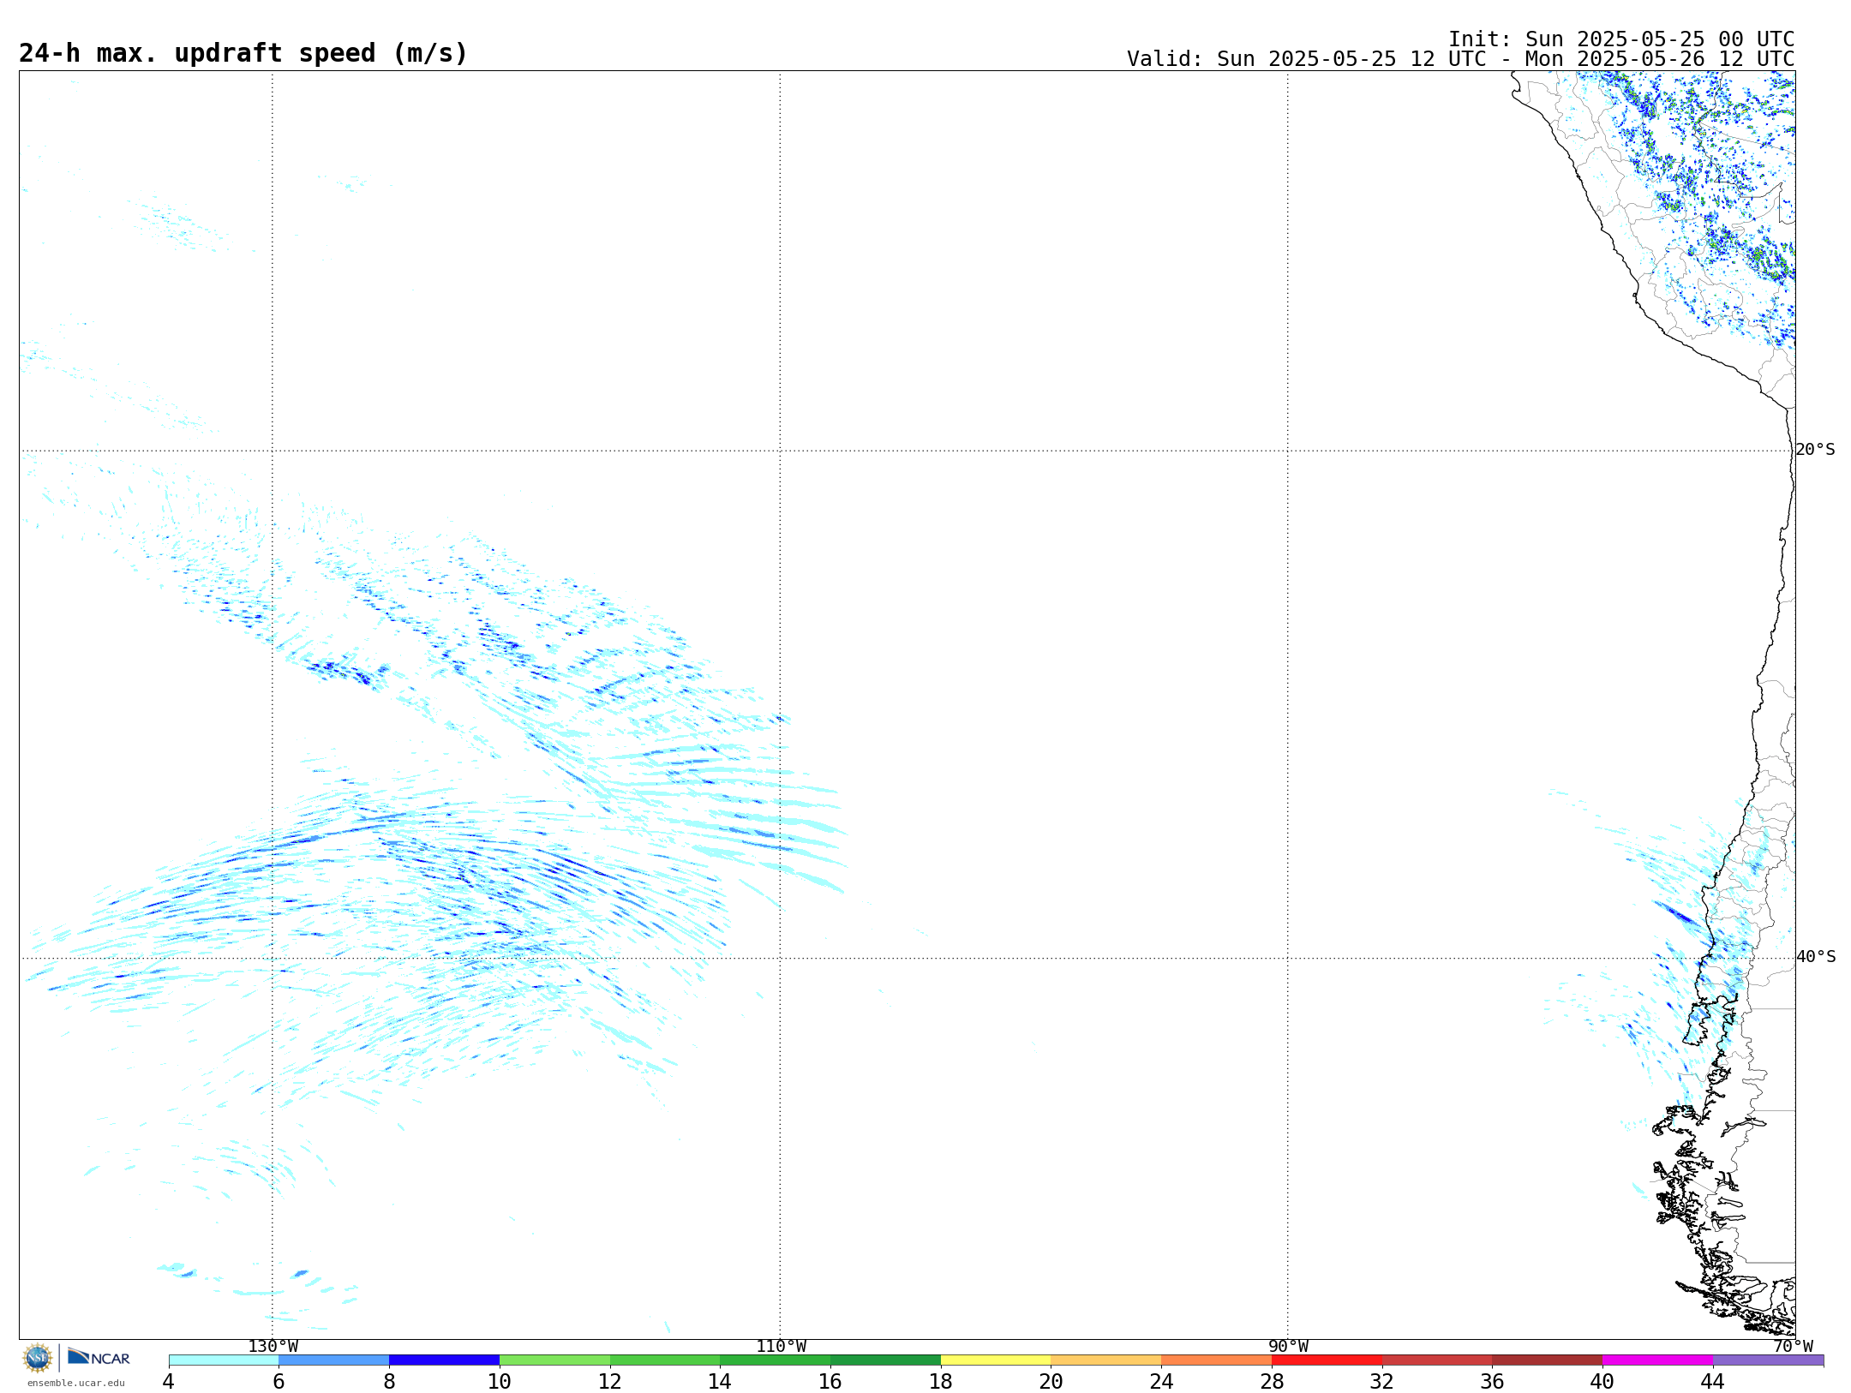Open the ensemble.ucar.edu link text
1851x1393 pixels.
tap(75, 1383)
